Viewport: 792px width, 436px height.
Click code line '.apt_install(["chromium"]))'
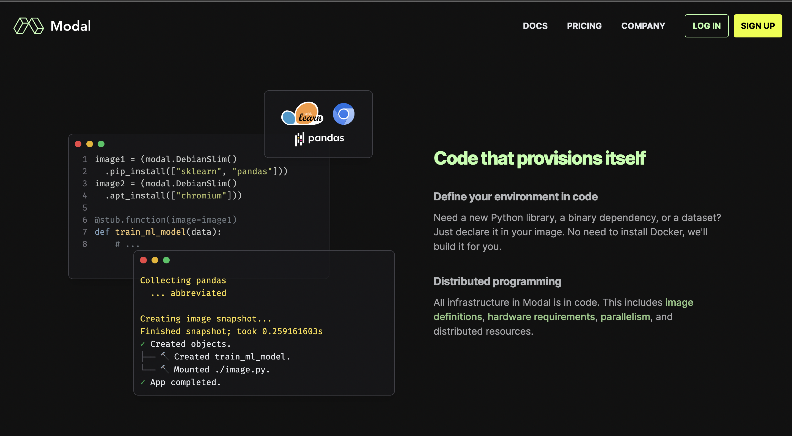(x=174, y=196)
